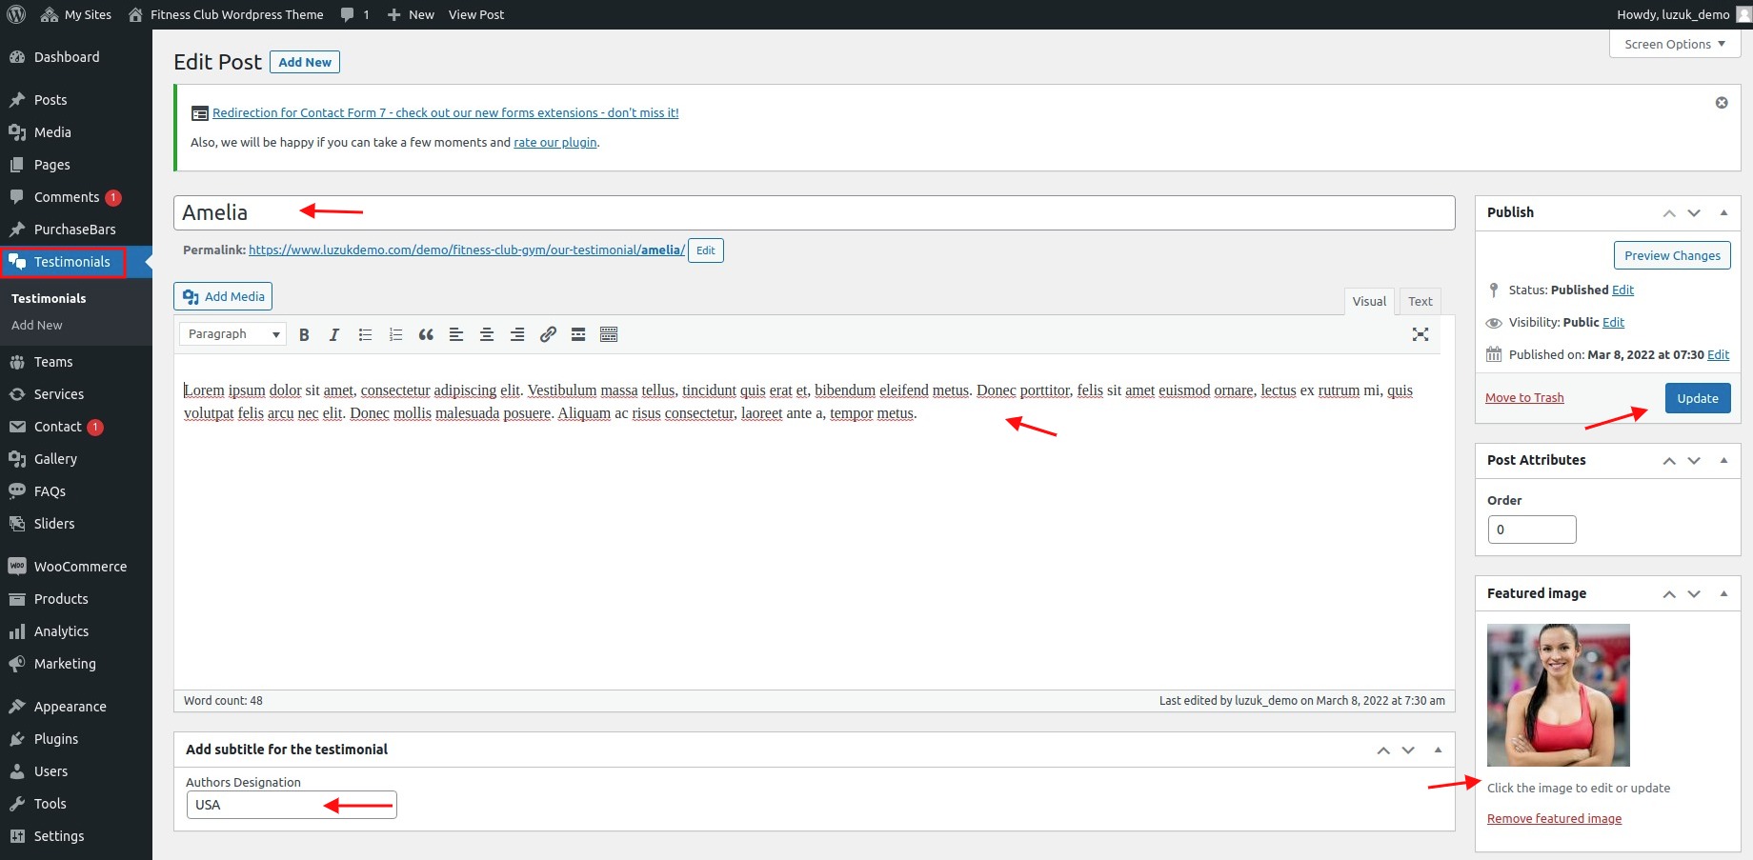Image resolution: width=1753 pixels, height=860 pixels.
Task: Apply blockquote formatting
Action: click(426, 334)
